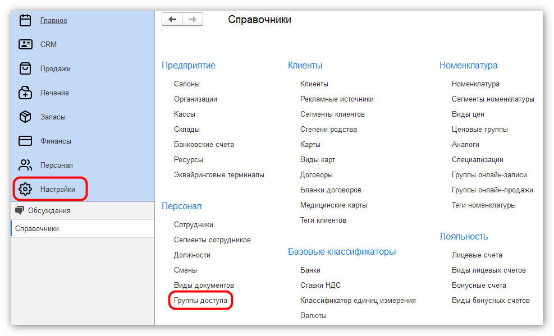Screen dimensions: 554x336
Task: Open Медицинские карты
Action: tap(333, 205)
